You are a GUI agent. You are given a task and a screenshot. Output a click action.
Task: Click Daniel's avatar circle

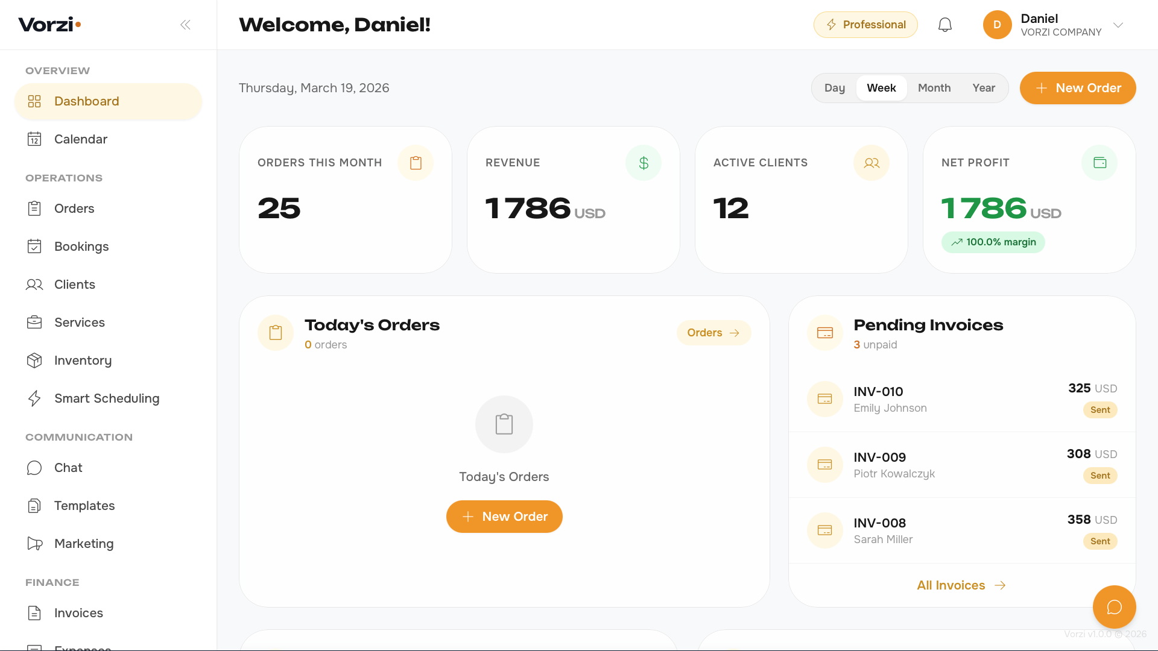[x=997, y=25]
